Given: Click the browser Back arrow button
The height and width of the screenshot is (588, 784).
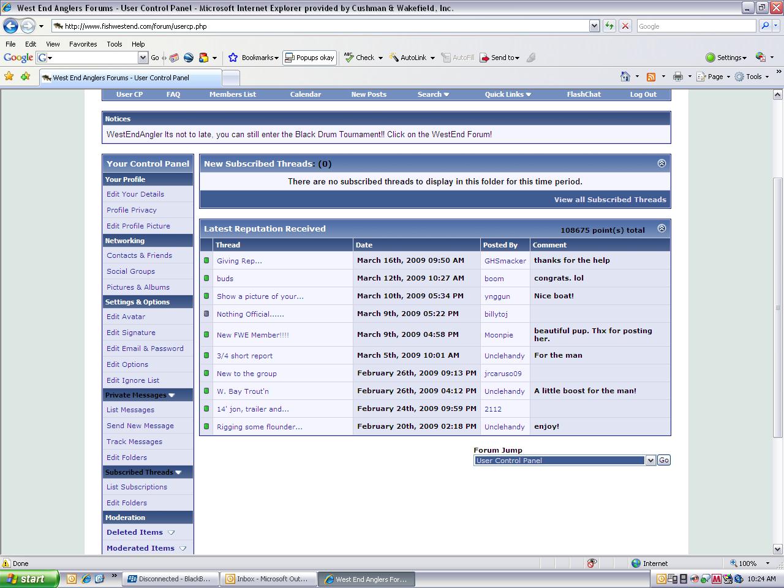Looking at the screenshot, I should 10,26.
